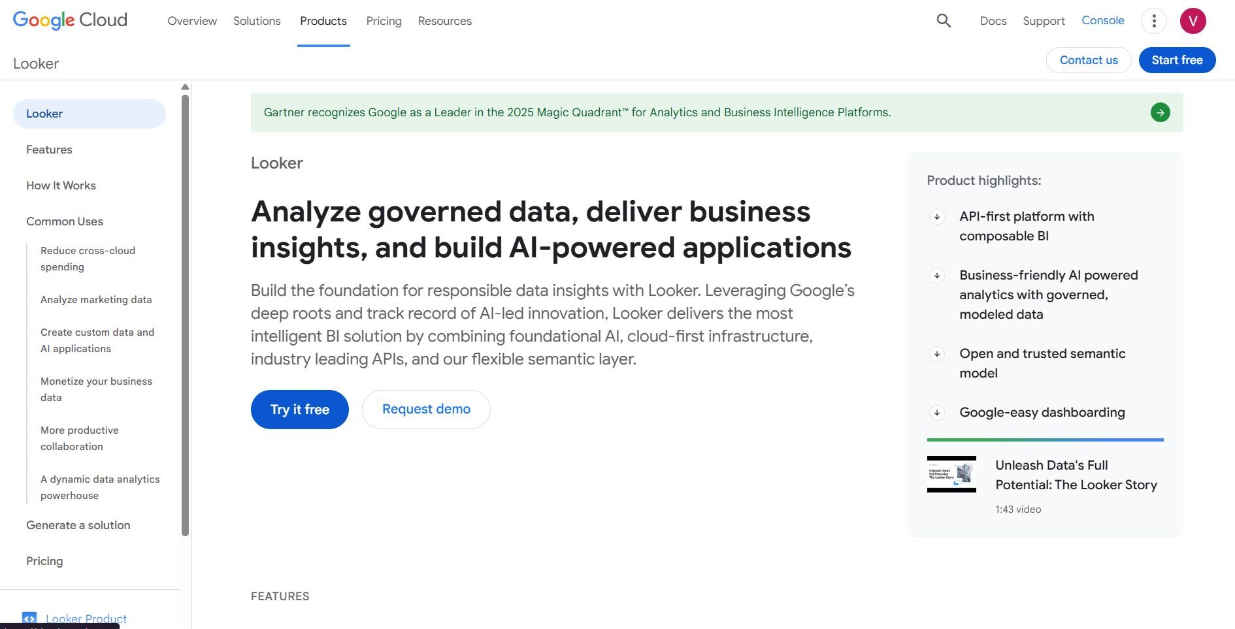Click the Request demo button
Viewport: 1235px width, 629px height.
426,410
